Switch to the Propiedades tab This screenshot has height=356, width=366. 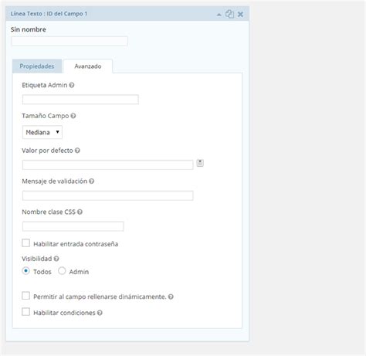pyautogui.click(x=37, y=66)
